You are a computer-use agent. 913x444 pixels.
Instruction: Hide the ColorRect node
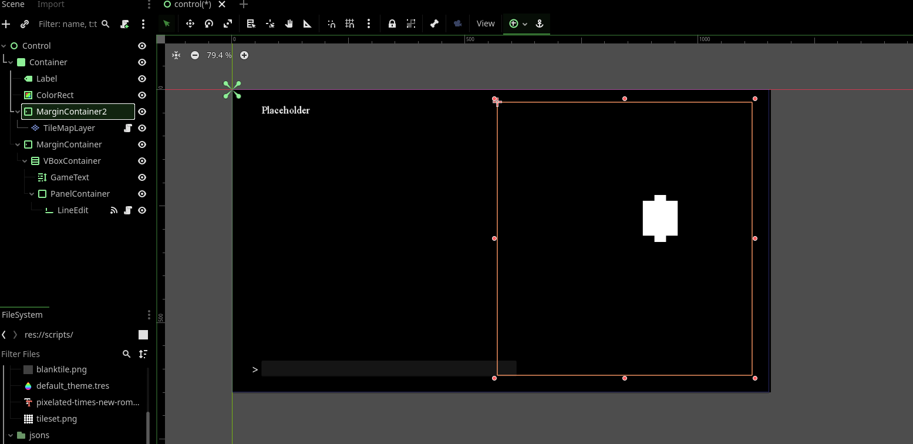click(x=142, y=95)
